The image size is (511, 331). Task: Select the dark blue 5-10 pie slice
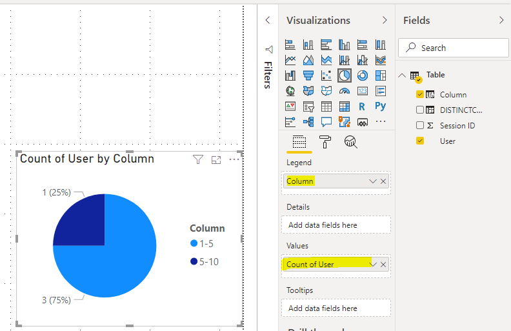click(85, 225)
